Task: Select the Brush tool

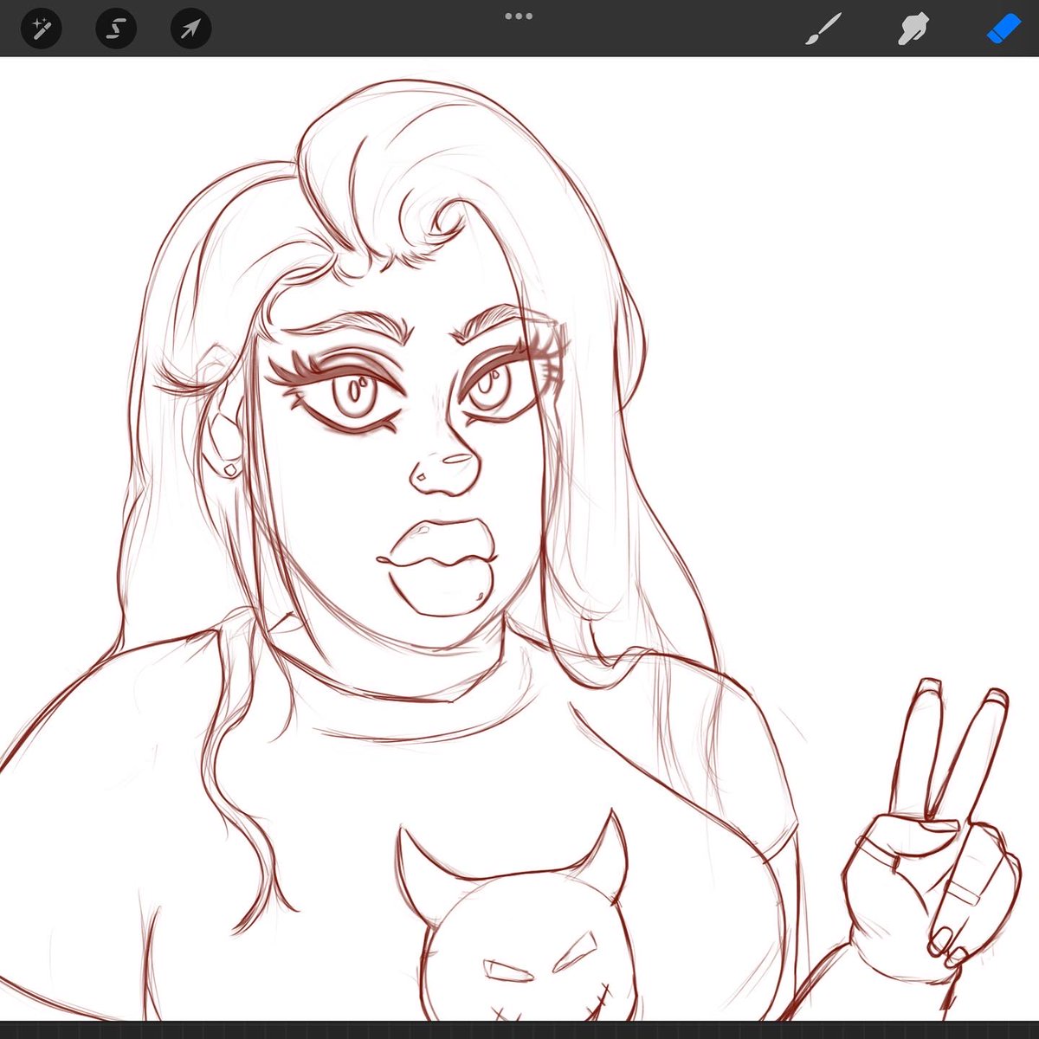Action: click(x=823, y=29)
